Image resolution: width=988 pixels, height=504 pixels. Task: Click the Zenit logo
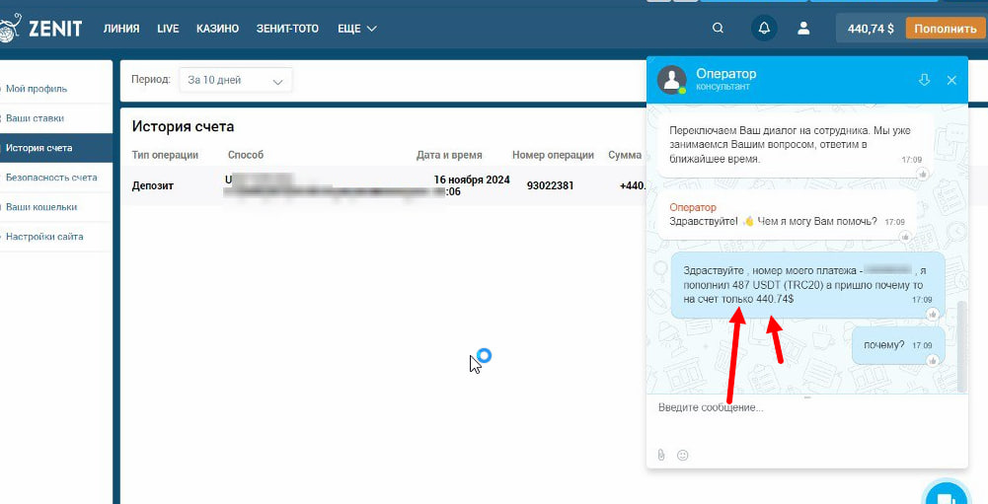coord(40,29)
